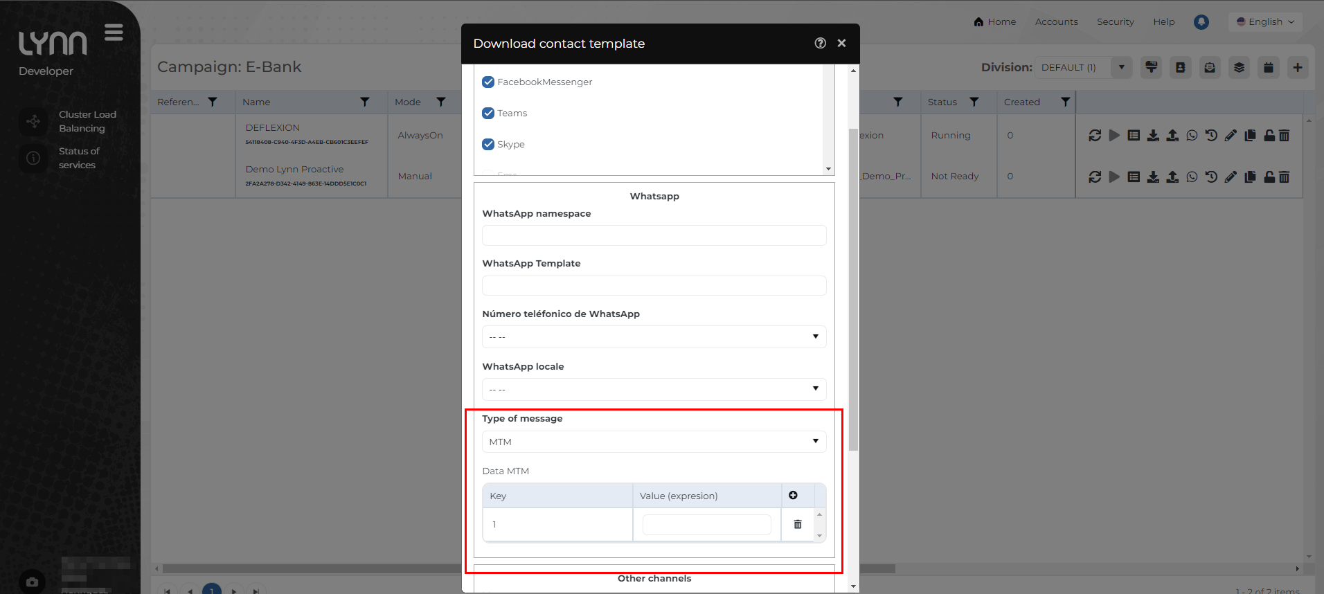The image size is (1324, 594).
Task: Click the layers stack icon in toolbar
Action: [x=1239, y=67]
